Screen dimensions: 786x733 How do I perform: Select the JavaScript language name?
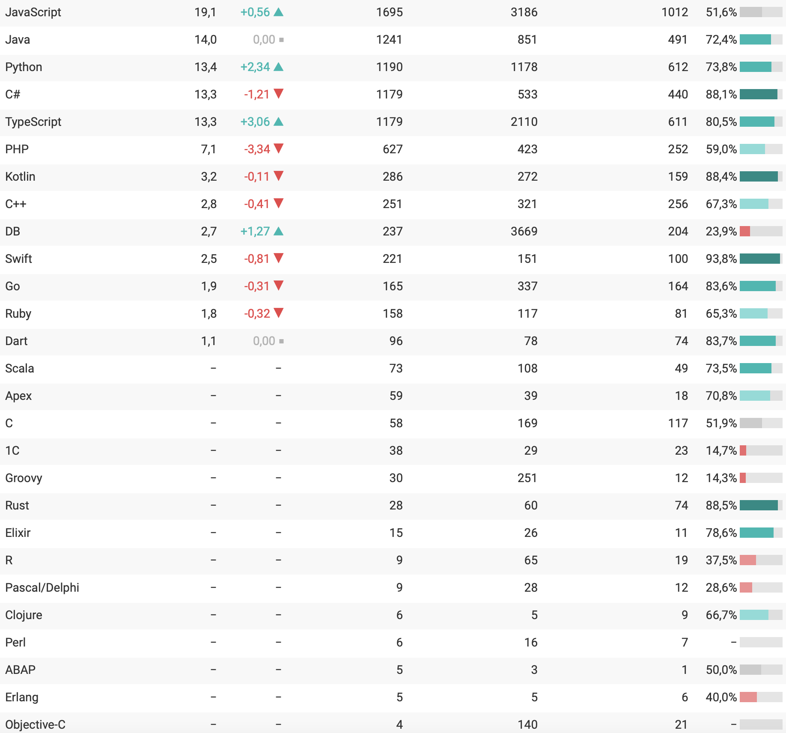tap(33, 12)
